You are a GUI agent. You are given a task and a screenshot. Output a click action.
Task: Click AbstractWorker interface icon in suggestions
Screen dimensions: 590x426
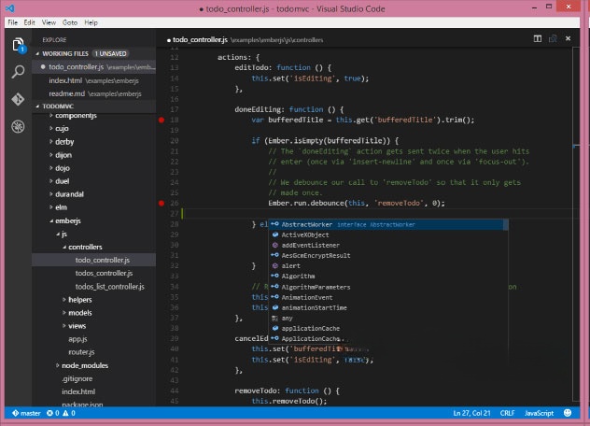274,224
